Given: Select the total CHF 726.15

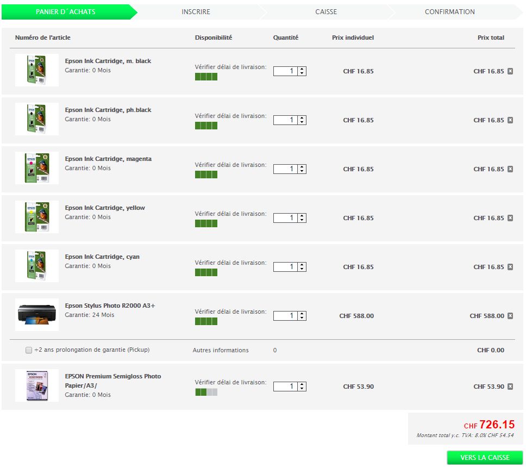Looking at the screenshot, I should click(x=489, y=425).
